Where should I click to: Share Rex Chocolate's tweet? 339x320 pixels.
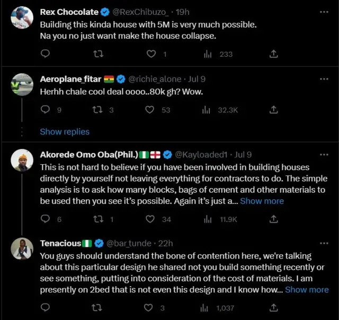[273, 54]
